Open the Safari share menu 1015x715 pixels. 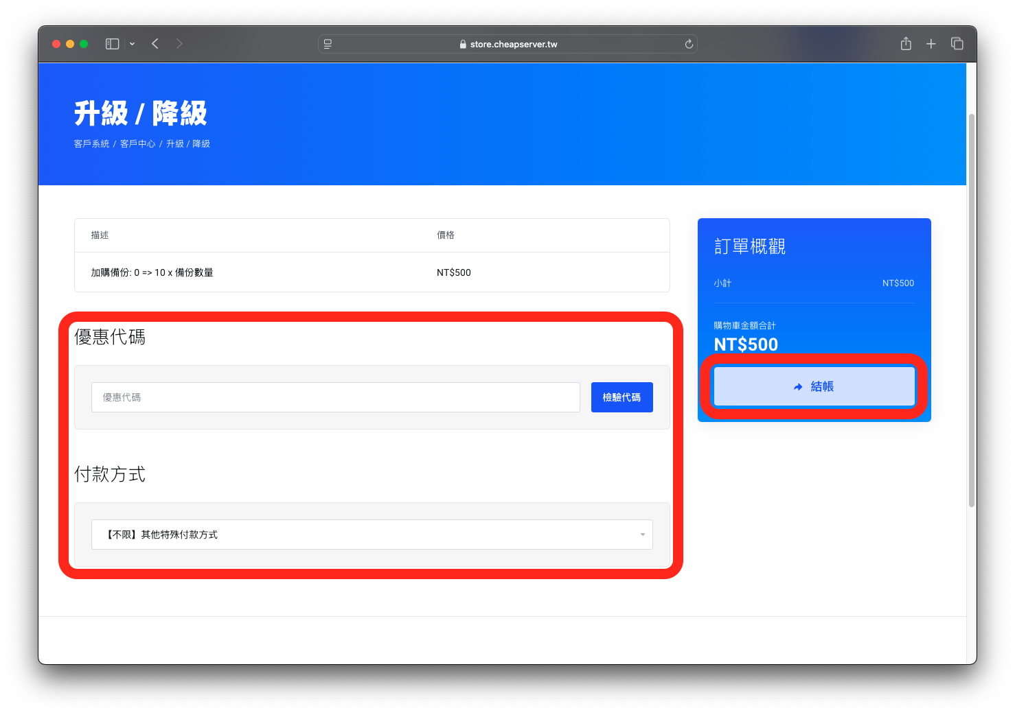906,44
